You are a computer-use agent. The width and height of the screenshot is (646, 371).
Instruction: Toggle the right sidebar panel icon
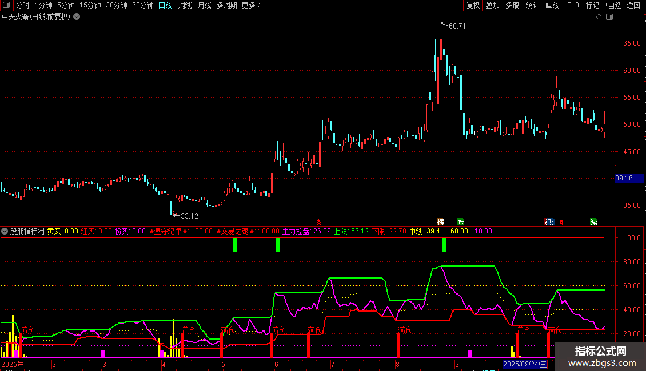click(609, 17)
